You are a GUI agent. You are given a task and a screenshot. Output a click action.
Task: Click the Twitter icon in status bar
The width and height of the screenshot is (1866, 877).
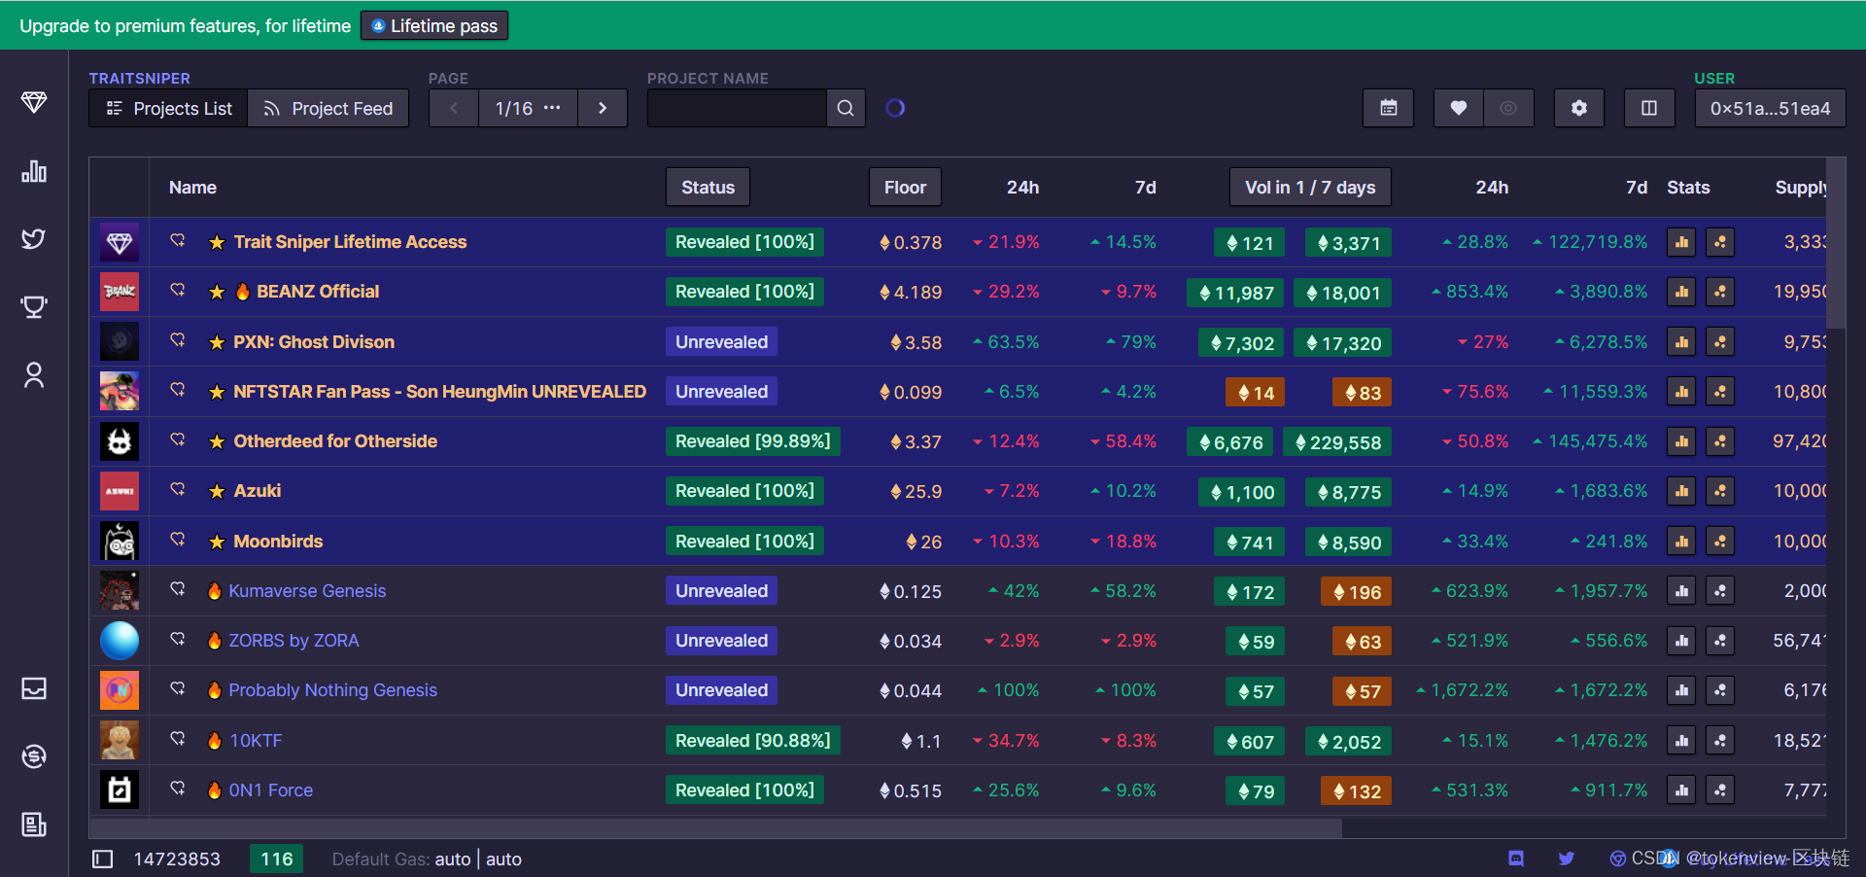click(x=1567, y=859)
